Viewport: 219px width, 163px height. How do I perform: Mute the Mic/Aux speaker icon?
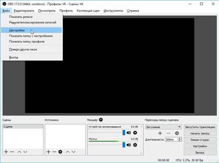click(x=129, y=145)
